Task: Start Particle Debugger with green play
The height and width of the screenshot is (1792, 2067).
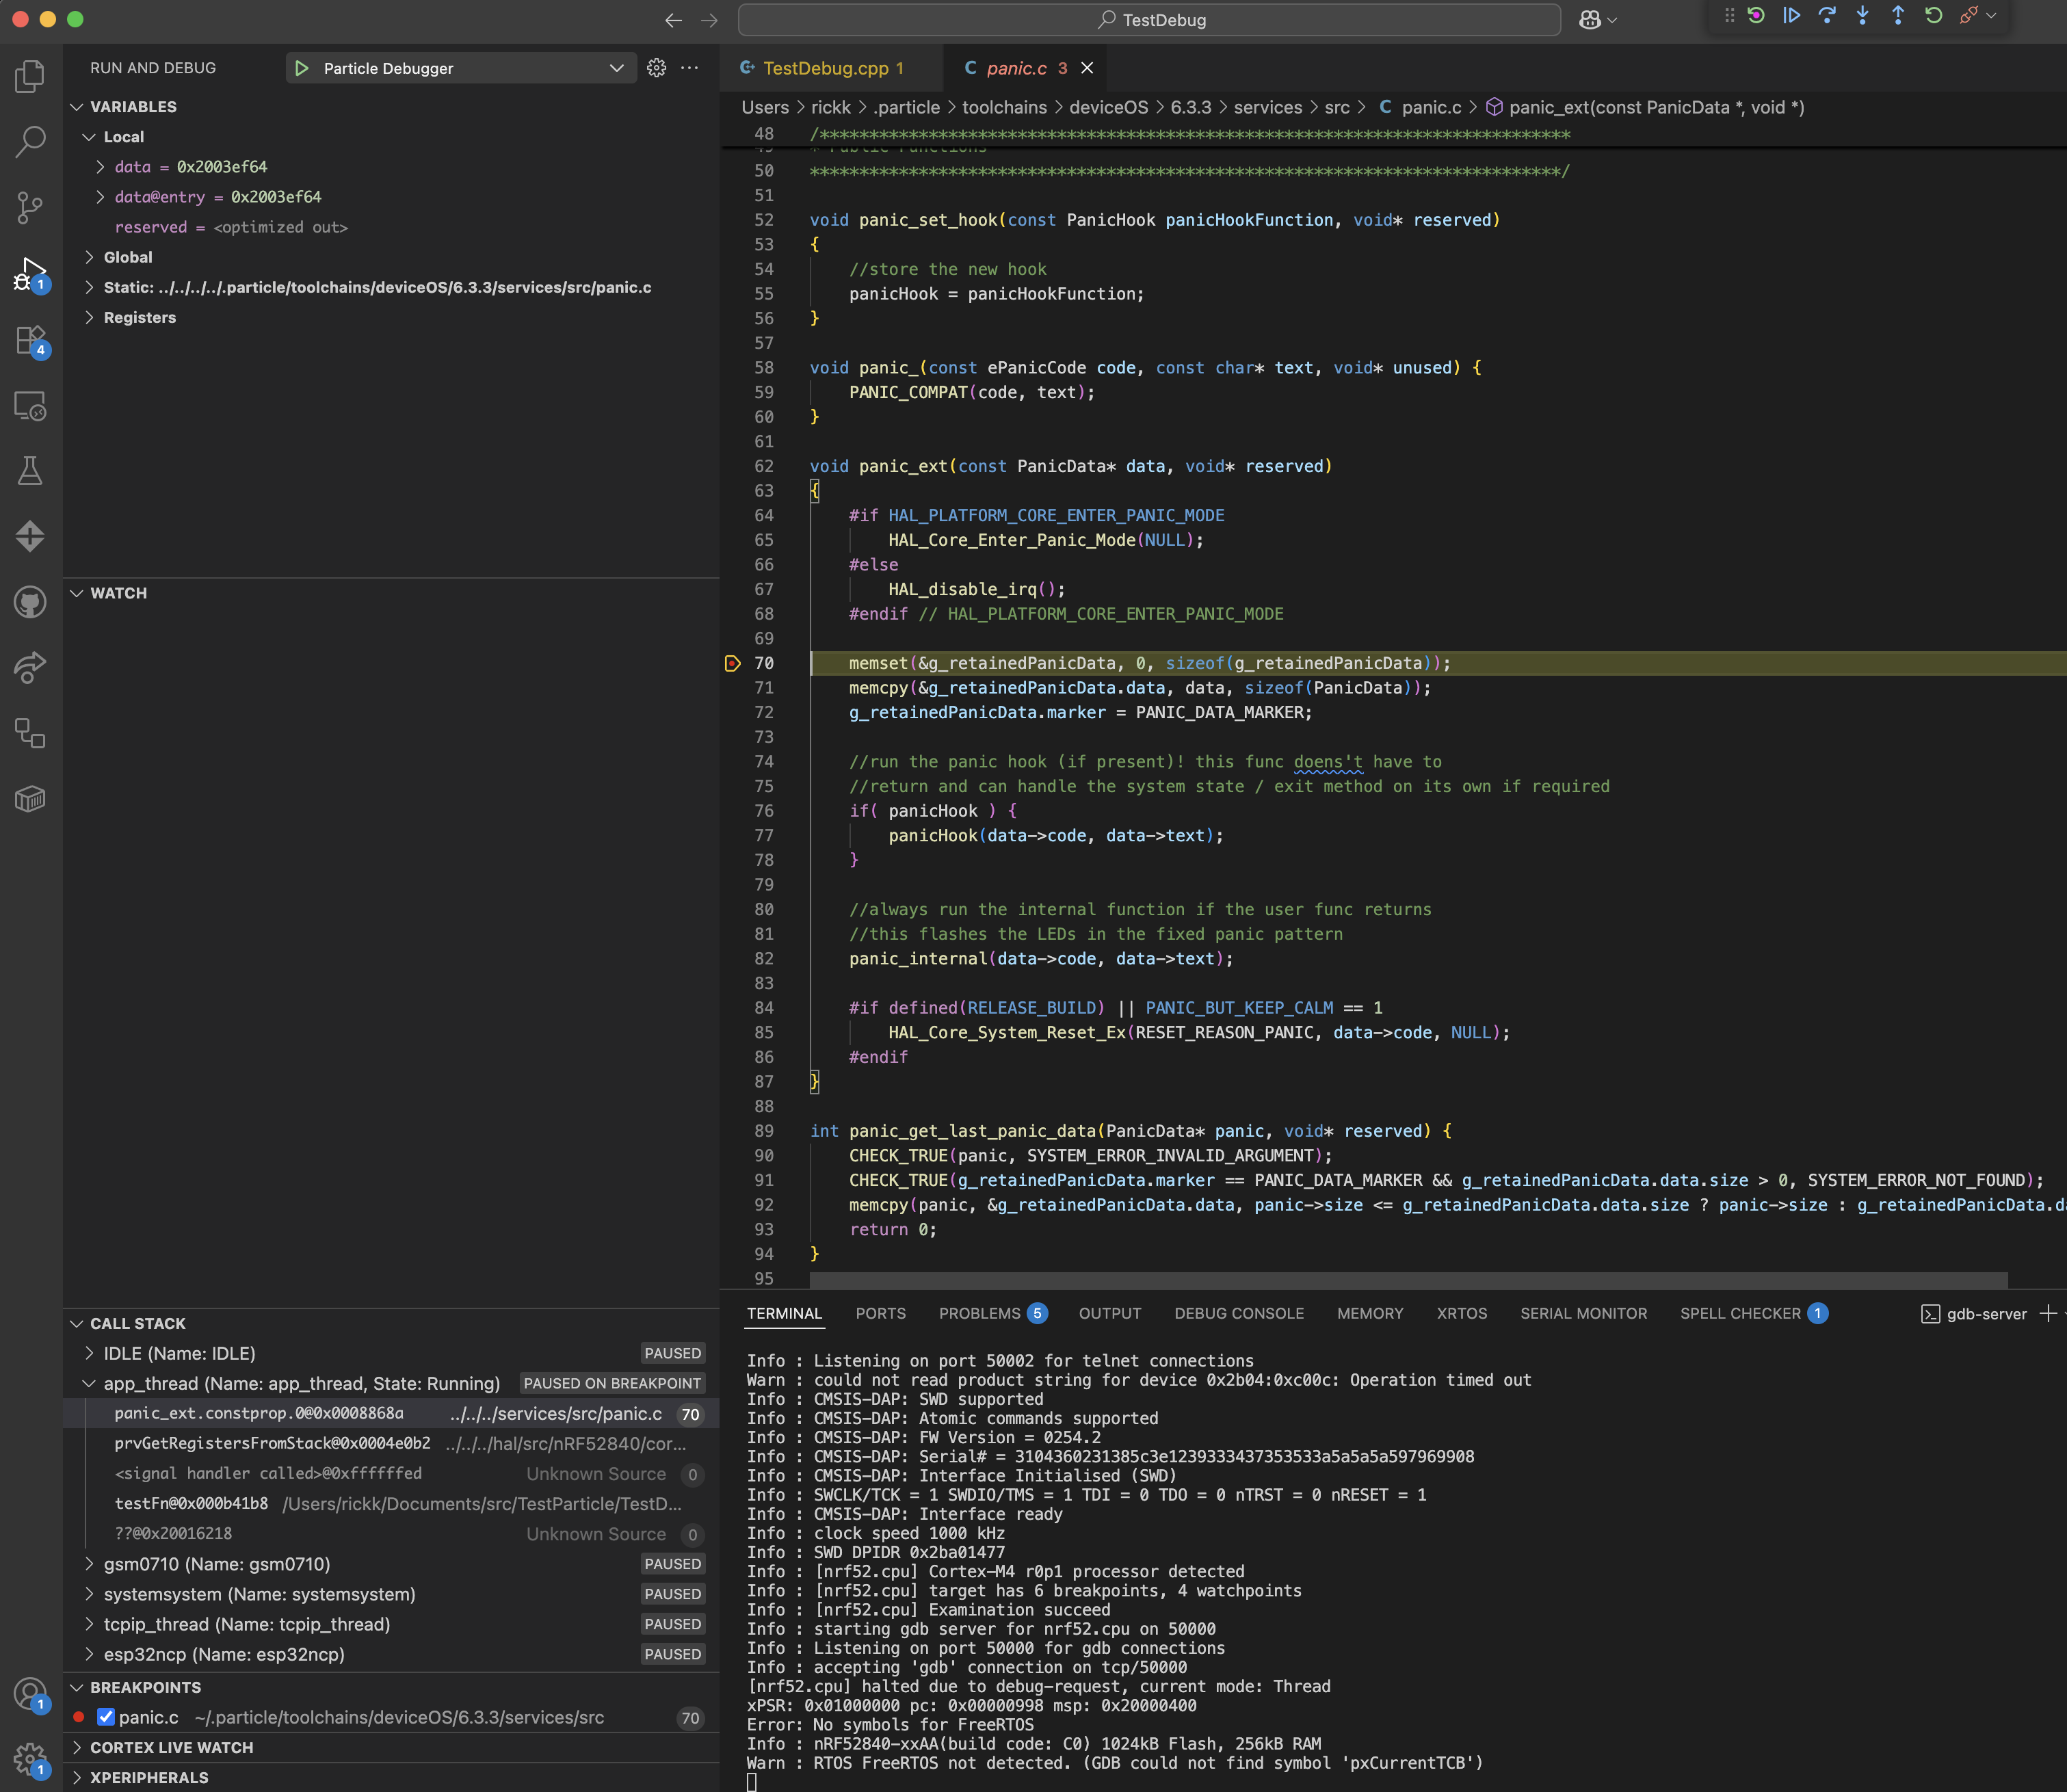Action: point(302,68)
